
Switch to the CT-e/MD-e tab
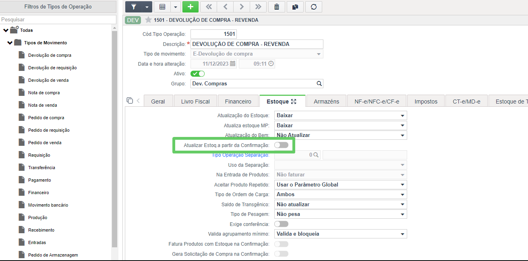[x=466, y=101]
